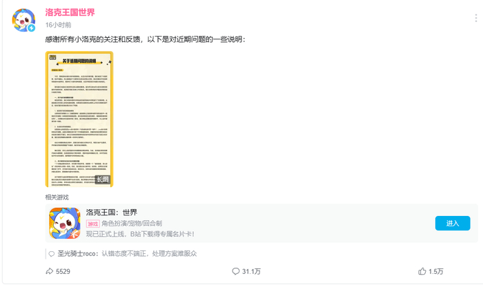Click the 游戏 tag label
The image size is (483, 285).
pos(92,224)
